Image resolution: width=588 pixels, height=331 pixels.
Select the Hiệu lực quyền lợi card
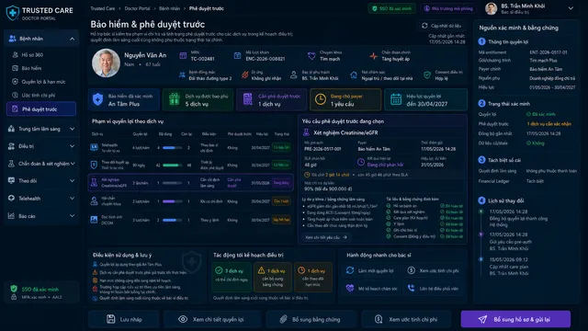coord(425,100)
